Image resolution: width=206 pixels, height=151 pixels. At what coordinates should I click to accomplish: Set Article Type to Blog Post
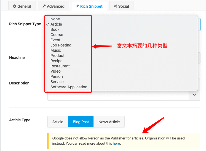pos(81,122)
